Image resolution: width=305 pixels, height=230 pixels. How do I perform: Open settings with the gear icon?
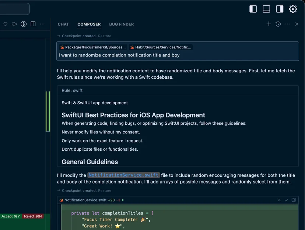(x=293, y=9)
